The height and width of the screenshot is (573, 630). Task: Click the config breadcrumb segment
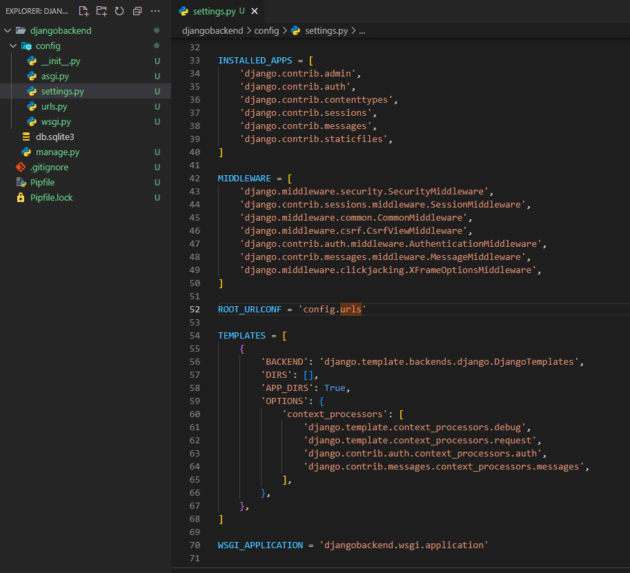click(266, 30)
